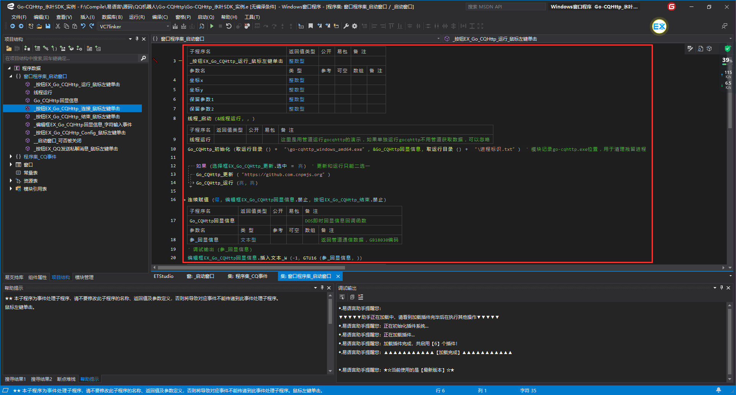736x395 pixels.
Task: Switch to the 易支持库 tab
Action: [x=14, y=277]
